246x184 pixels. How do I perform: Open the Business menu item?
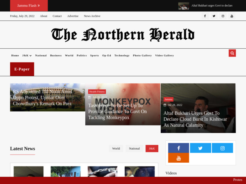coord(56,55)
